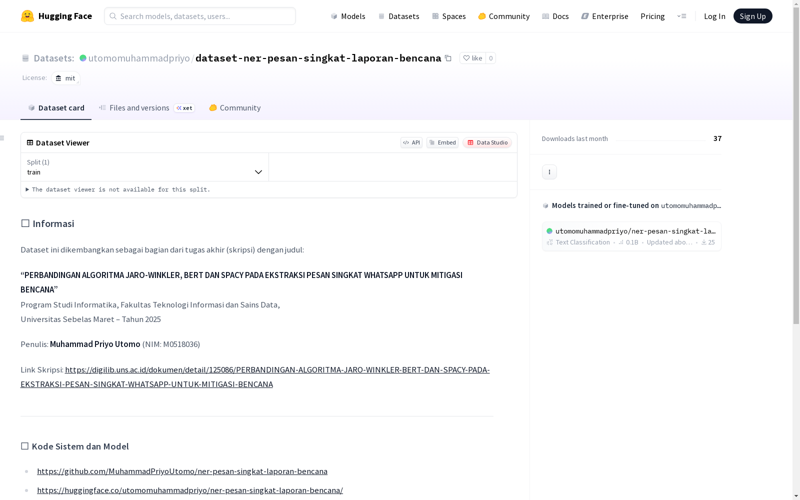Click the Sign Up button
The image size is (800, 500).
tap(752, 16)
